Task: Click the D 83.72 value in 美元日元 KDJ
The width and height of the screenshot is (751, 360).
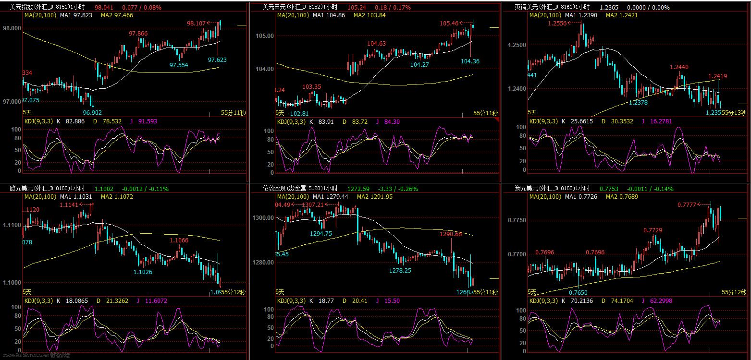Action: coord(355,122)
